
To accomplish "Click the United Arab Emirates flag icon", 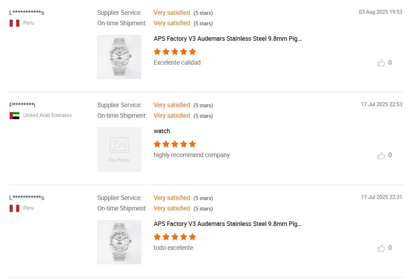I will pyautogui.click(x=14, y=115).
